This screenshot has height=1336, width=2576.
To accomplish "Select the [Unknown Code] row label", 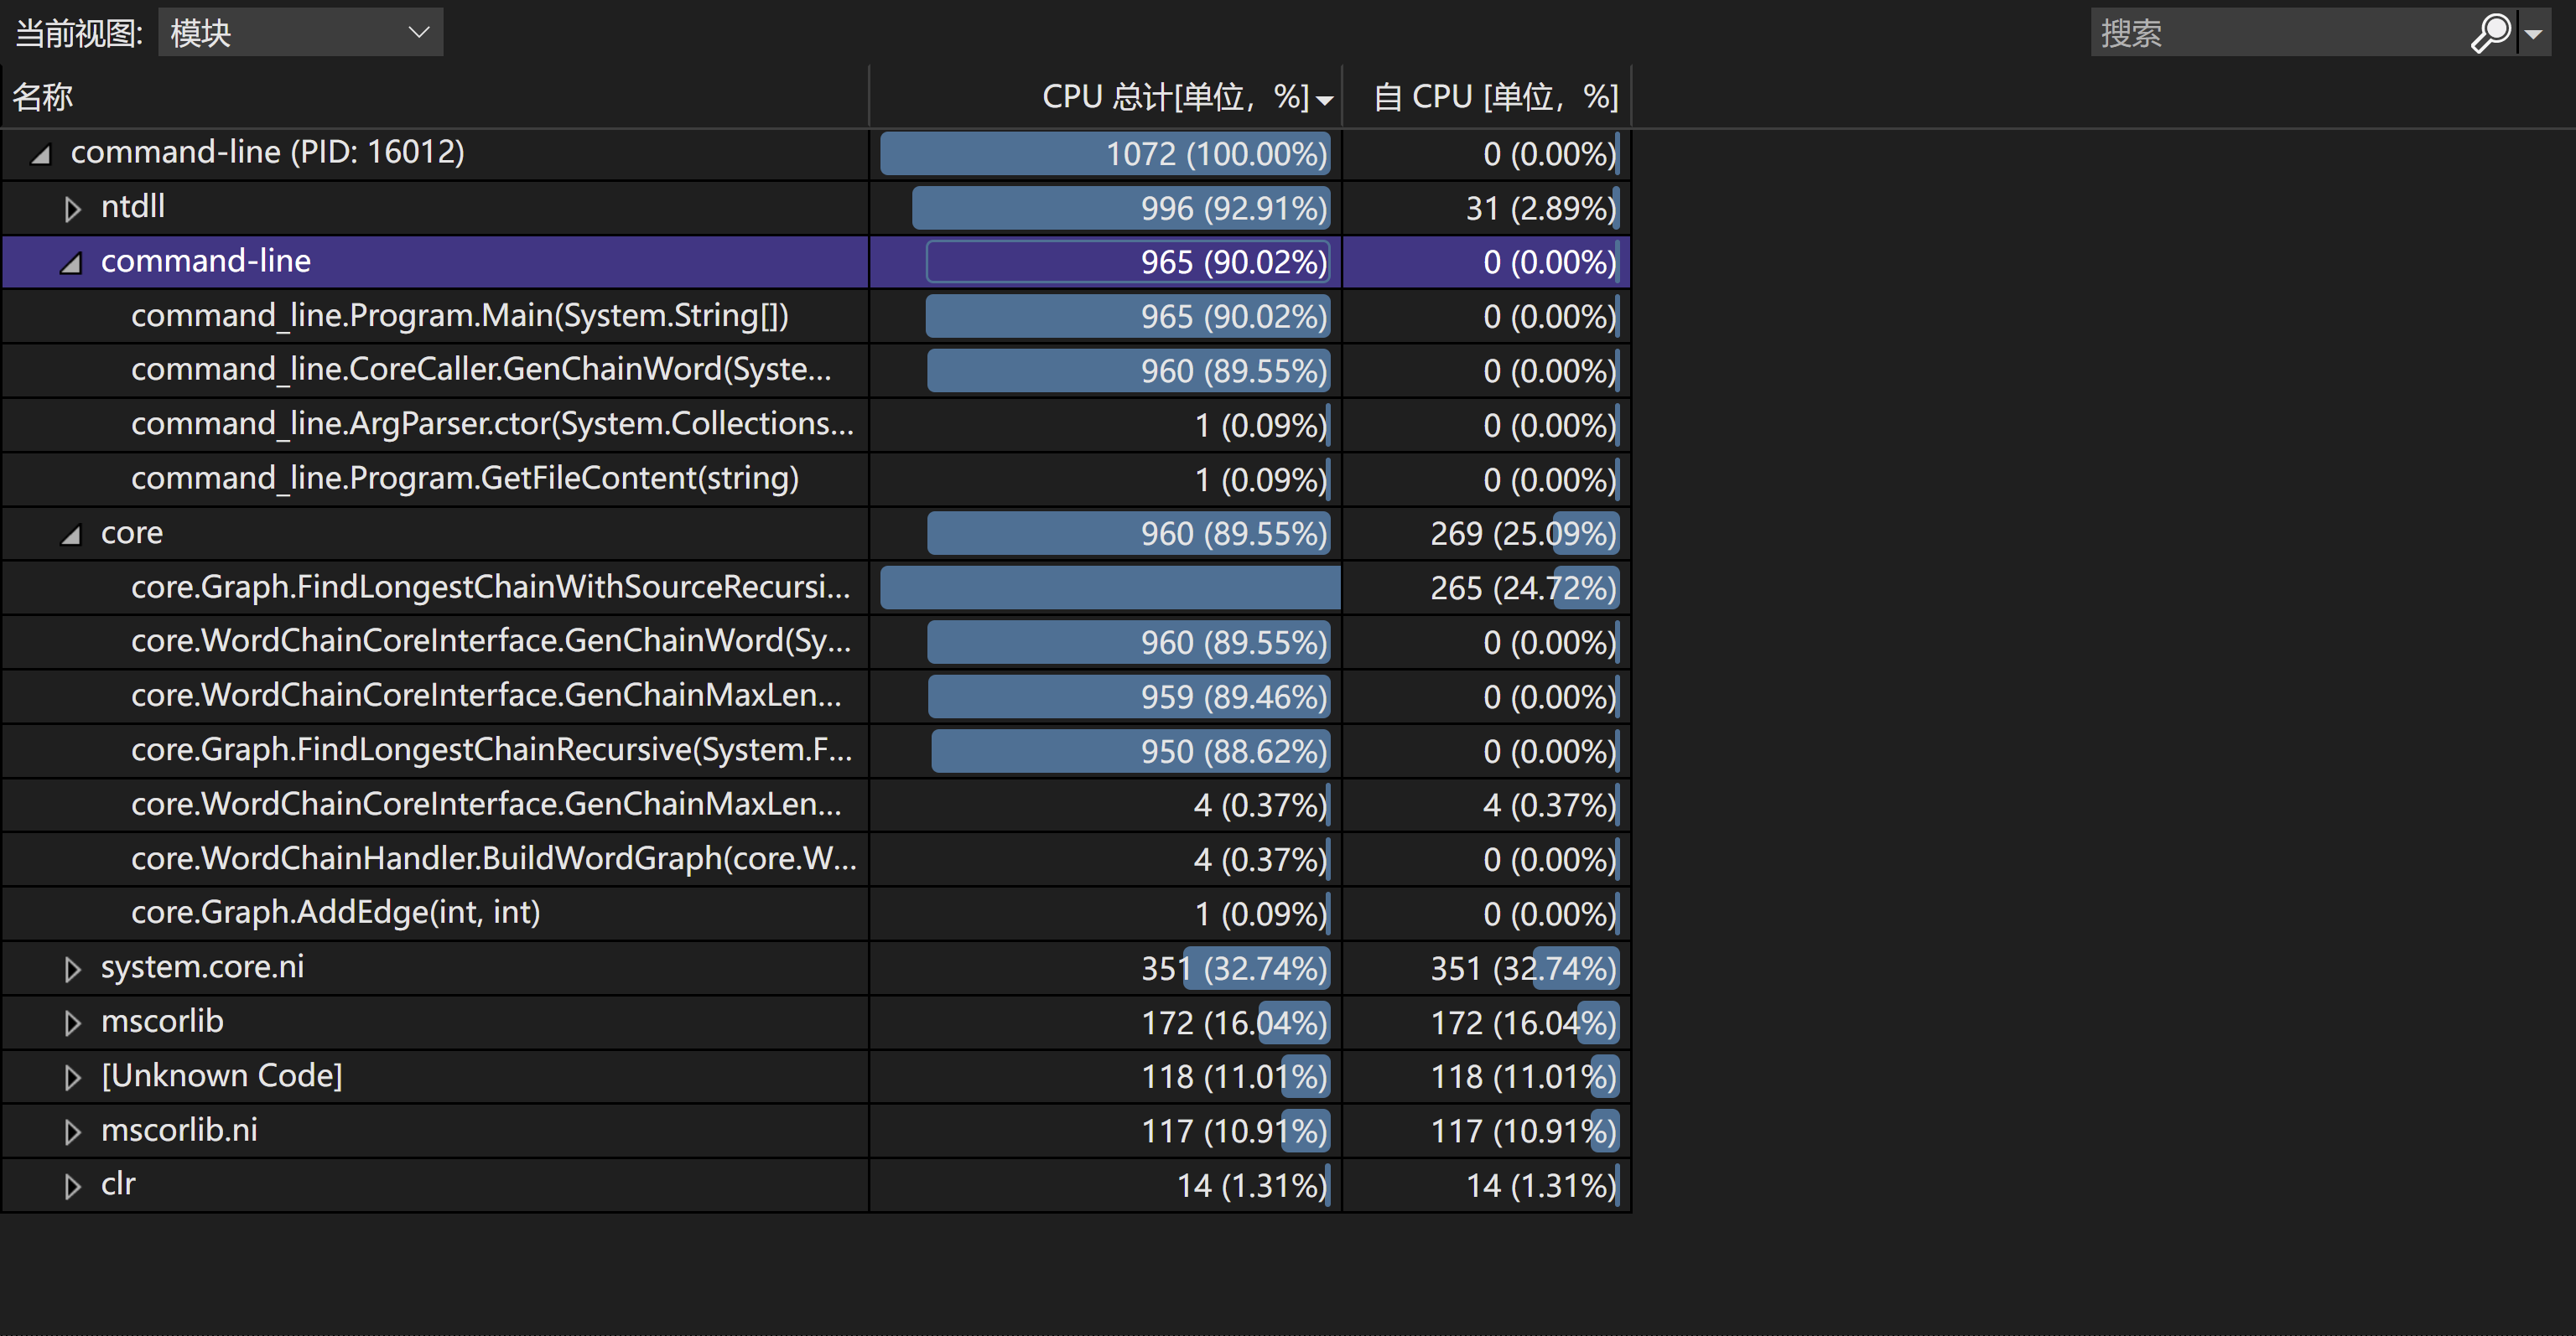I will 222,1076.
